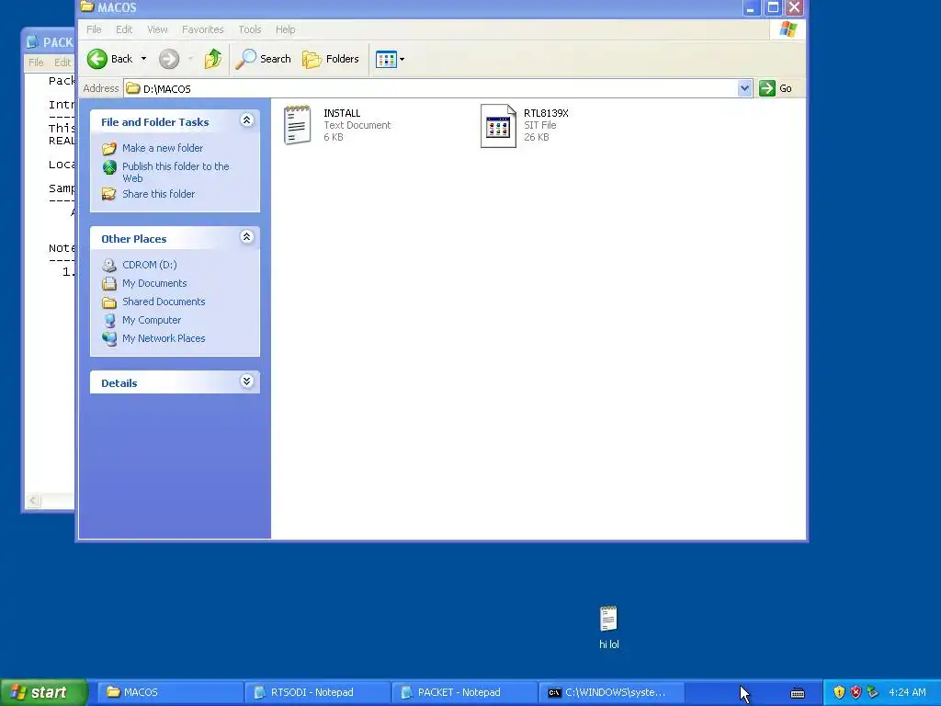Click the 4:24 AM clock
Viewport: 941px width, 706px height.
coord(907,692)
